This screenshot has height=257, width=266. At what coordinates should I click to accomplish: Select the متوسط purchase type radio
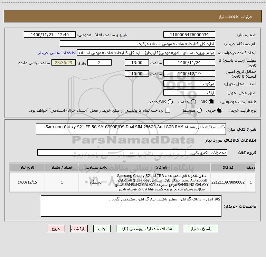click(x=199, y=110)
